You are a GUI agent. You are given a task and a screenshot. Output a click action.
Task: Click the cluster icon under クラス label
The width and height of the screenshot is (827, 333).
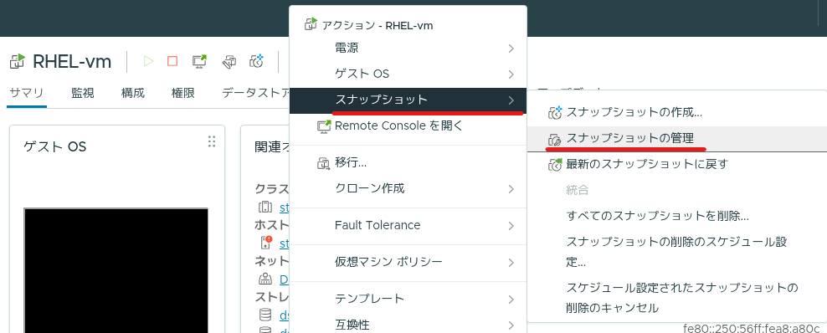point(265,207)
